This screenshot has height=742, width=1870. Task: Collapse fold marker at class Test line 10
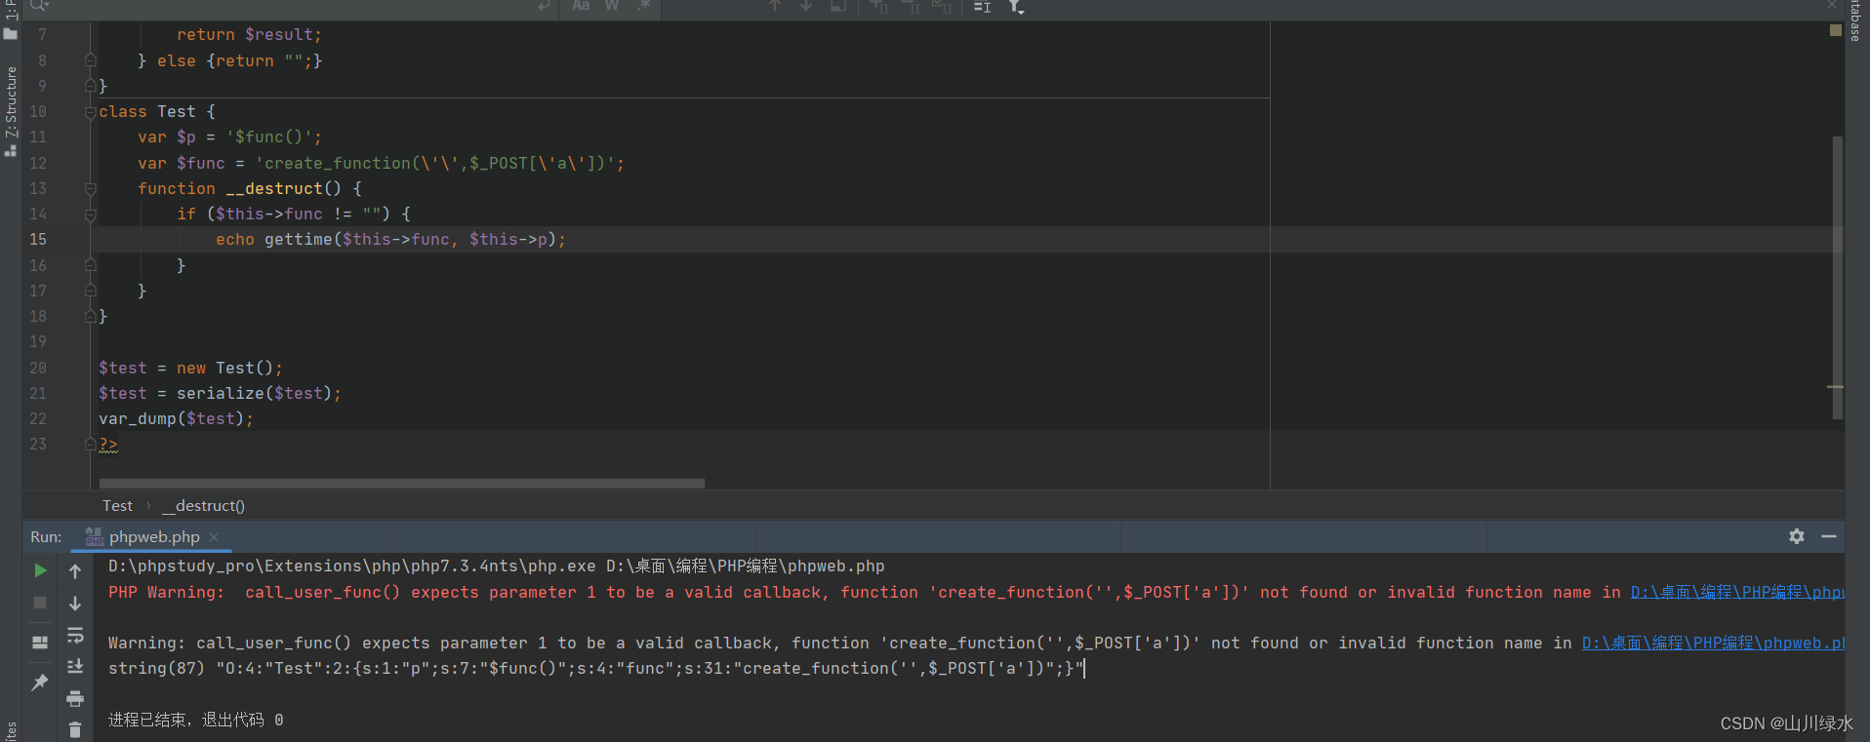[90, 112]
